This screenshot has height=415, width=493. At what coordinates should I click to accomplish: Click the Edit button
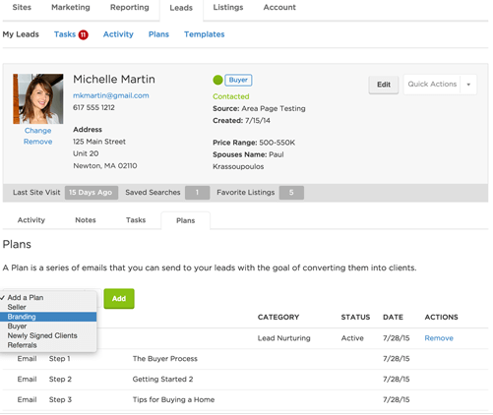tap(384, 85)
